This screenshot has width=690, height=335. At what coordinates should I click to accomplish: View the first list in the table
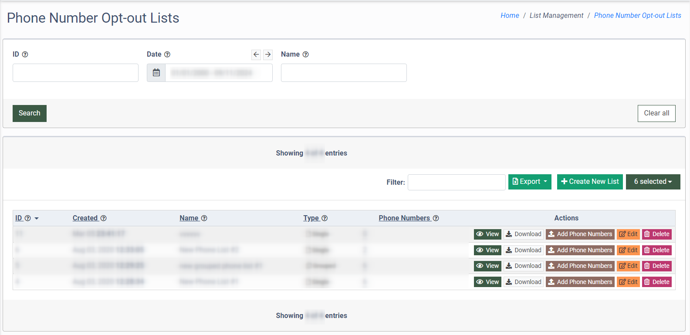(487, 234)
